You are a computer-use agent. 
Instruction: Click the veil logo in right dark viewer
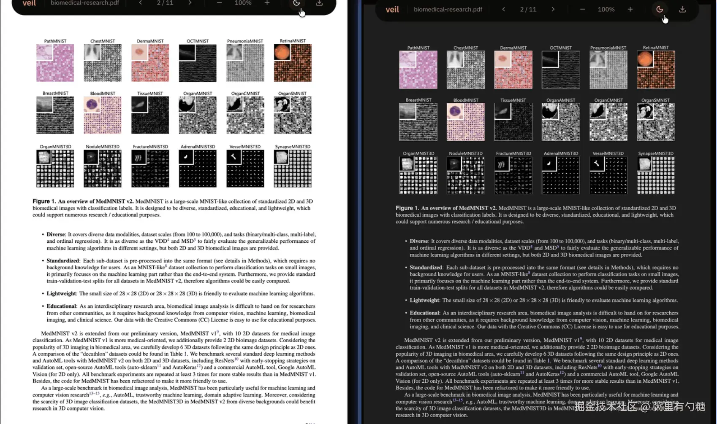(x=392, y=9)
